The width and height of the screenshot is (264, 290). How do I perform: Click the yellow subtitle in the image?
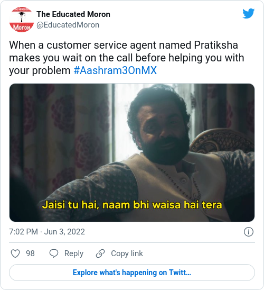click(x=132, y=205)
